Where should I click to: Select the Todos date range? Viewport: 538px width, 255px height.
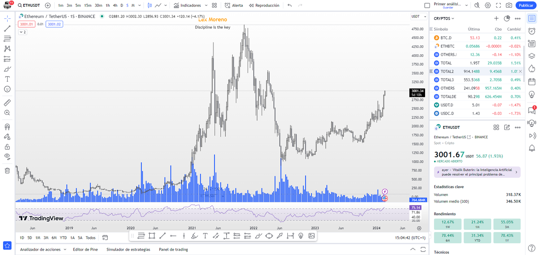[x=91, y=238]
